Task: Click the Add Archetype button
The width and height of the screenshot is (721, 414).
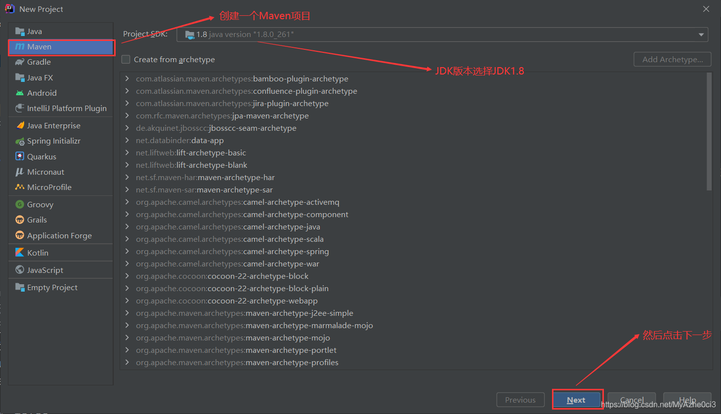Action: pyautogui.click(x=673, y=59)
